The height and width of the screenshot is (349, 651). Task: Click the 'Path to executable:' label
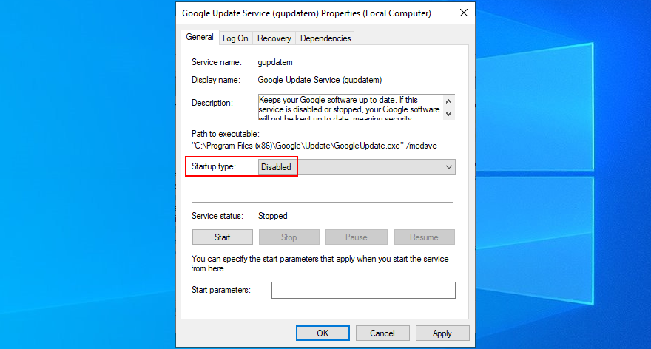tap(226, 134)
